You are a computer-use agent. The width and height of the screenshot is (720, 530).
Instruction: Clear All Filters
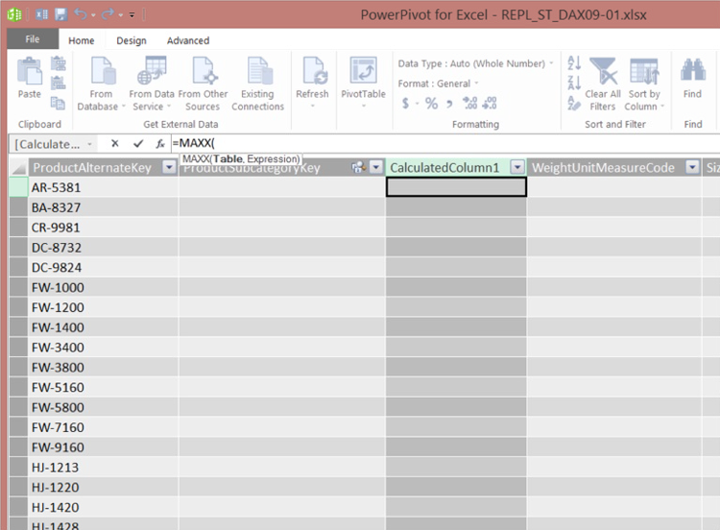tap(603, 84)
